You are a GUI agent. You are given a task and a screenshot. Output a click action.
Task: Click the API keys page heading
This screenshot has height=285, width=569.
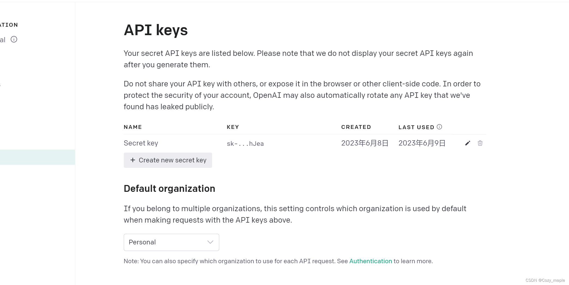(x=156, y=30)
